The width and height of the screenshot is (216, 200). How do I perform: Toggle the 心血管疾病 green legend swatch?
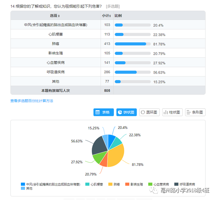coord(150,184)
